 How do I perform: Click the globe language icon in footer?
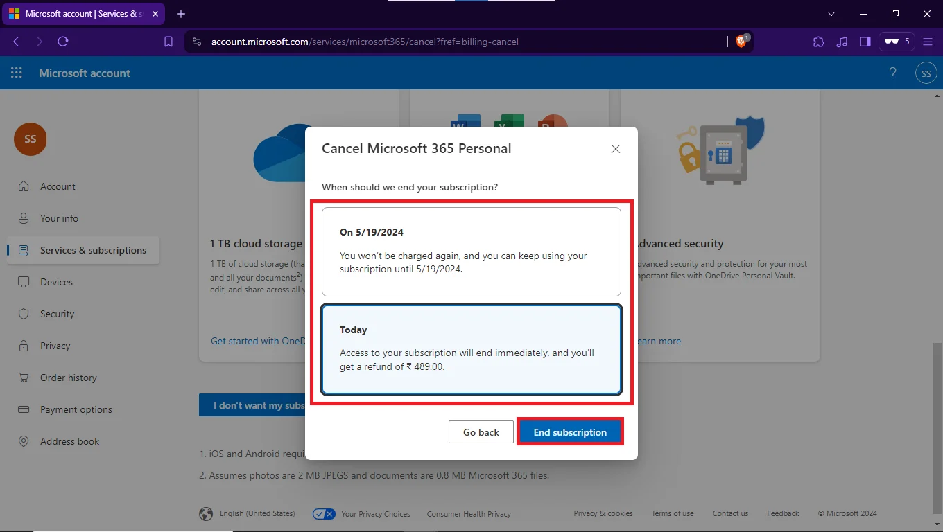point(206,514)
